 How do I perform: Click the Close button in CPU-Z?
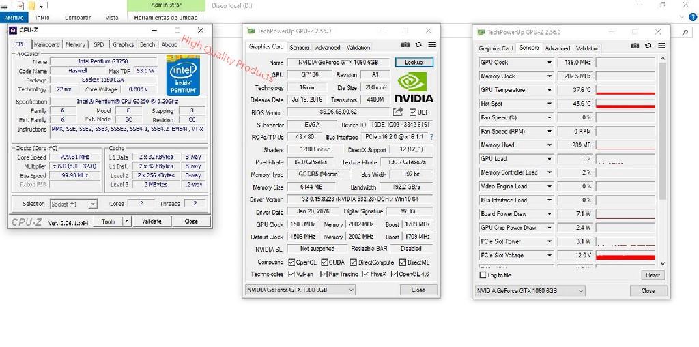coord(191,221)
